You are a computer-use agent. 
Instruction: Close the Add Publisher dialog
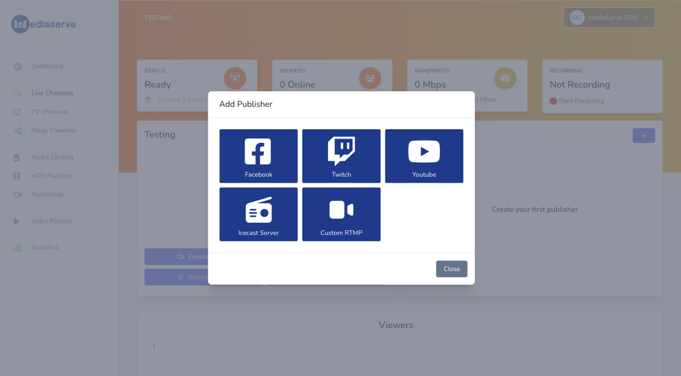[452, 269]
